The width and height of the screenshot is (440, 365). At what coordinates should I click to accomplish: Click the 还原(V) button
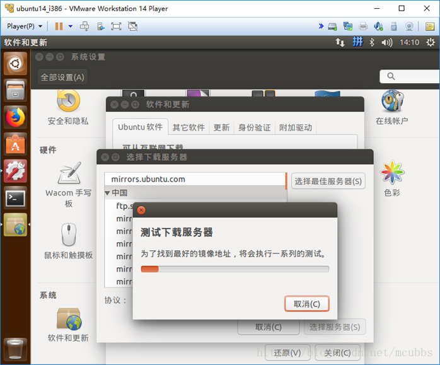pos(287,353)
